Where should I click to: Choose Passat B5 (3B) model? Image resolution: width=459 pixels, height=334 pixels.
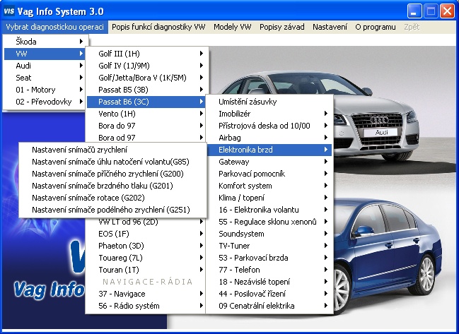click(147, 90)
